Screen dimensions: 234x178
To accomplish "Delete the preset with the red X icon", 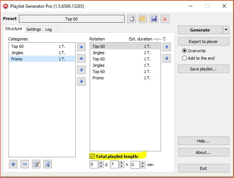I will click(x=165, y=19).
